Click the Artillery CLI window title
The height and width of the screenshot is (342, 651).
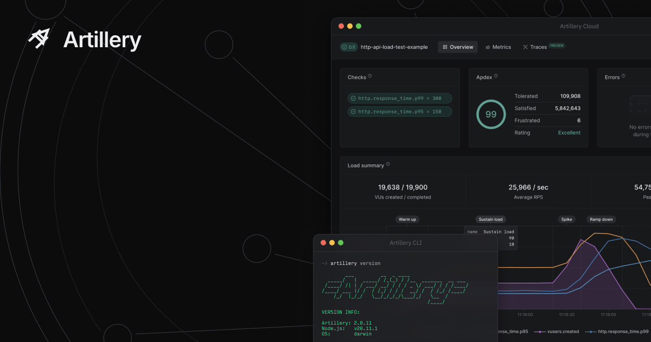coord(405,243)
